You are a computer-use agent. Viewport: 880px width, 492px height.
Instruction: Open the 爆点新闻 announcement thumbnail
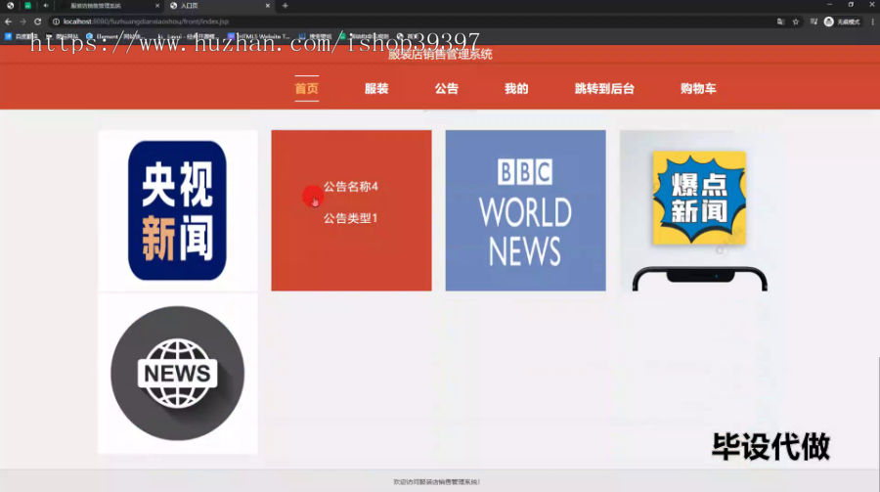click(x=699, y=210)
